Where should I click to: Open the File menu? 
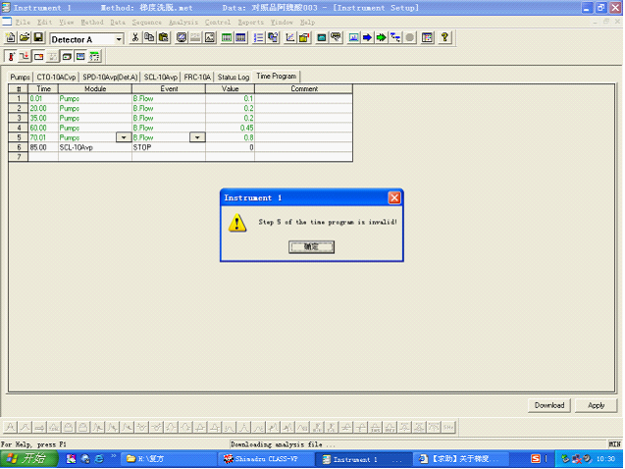pos(23,23)
